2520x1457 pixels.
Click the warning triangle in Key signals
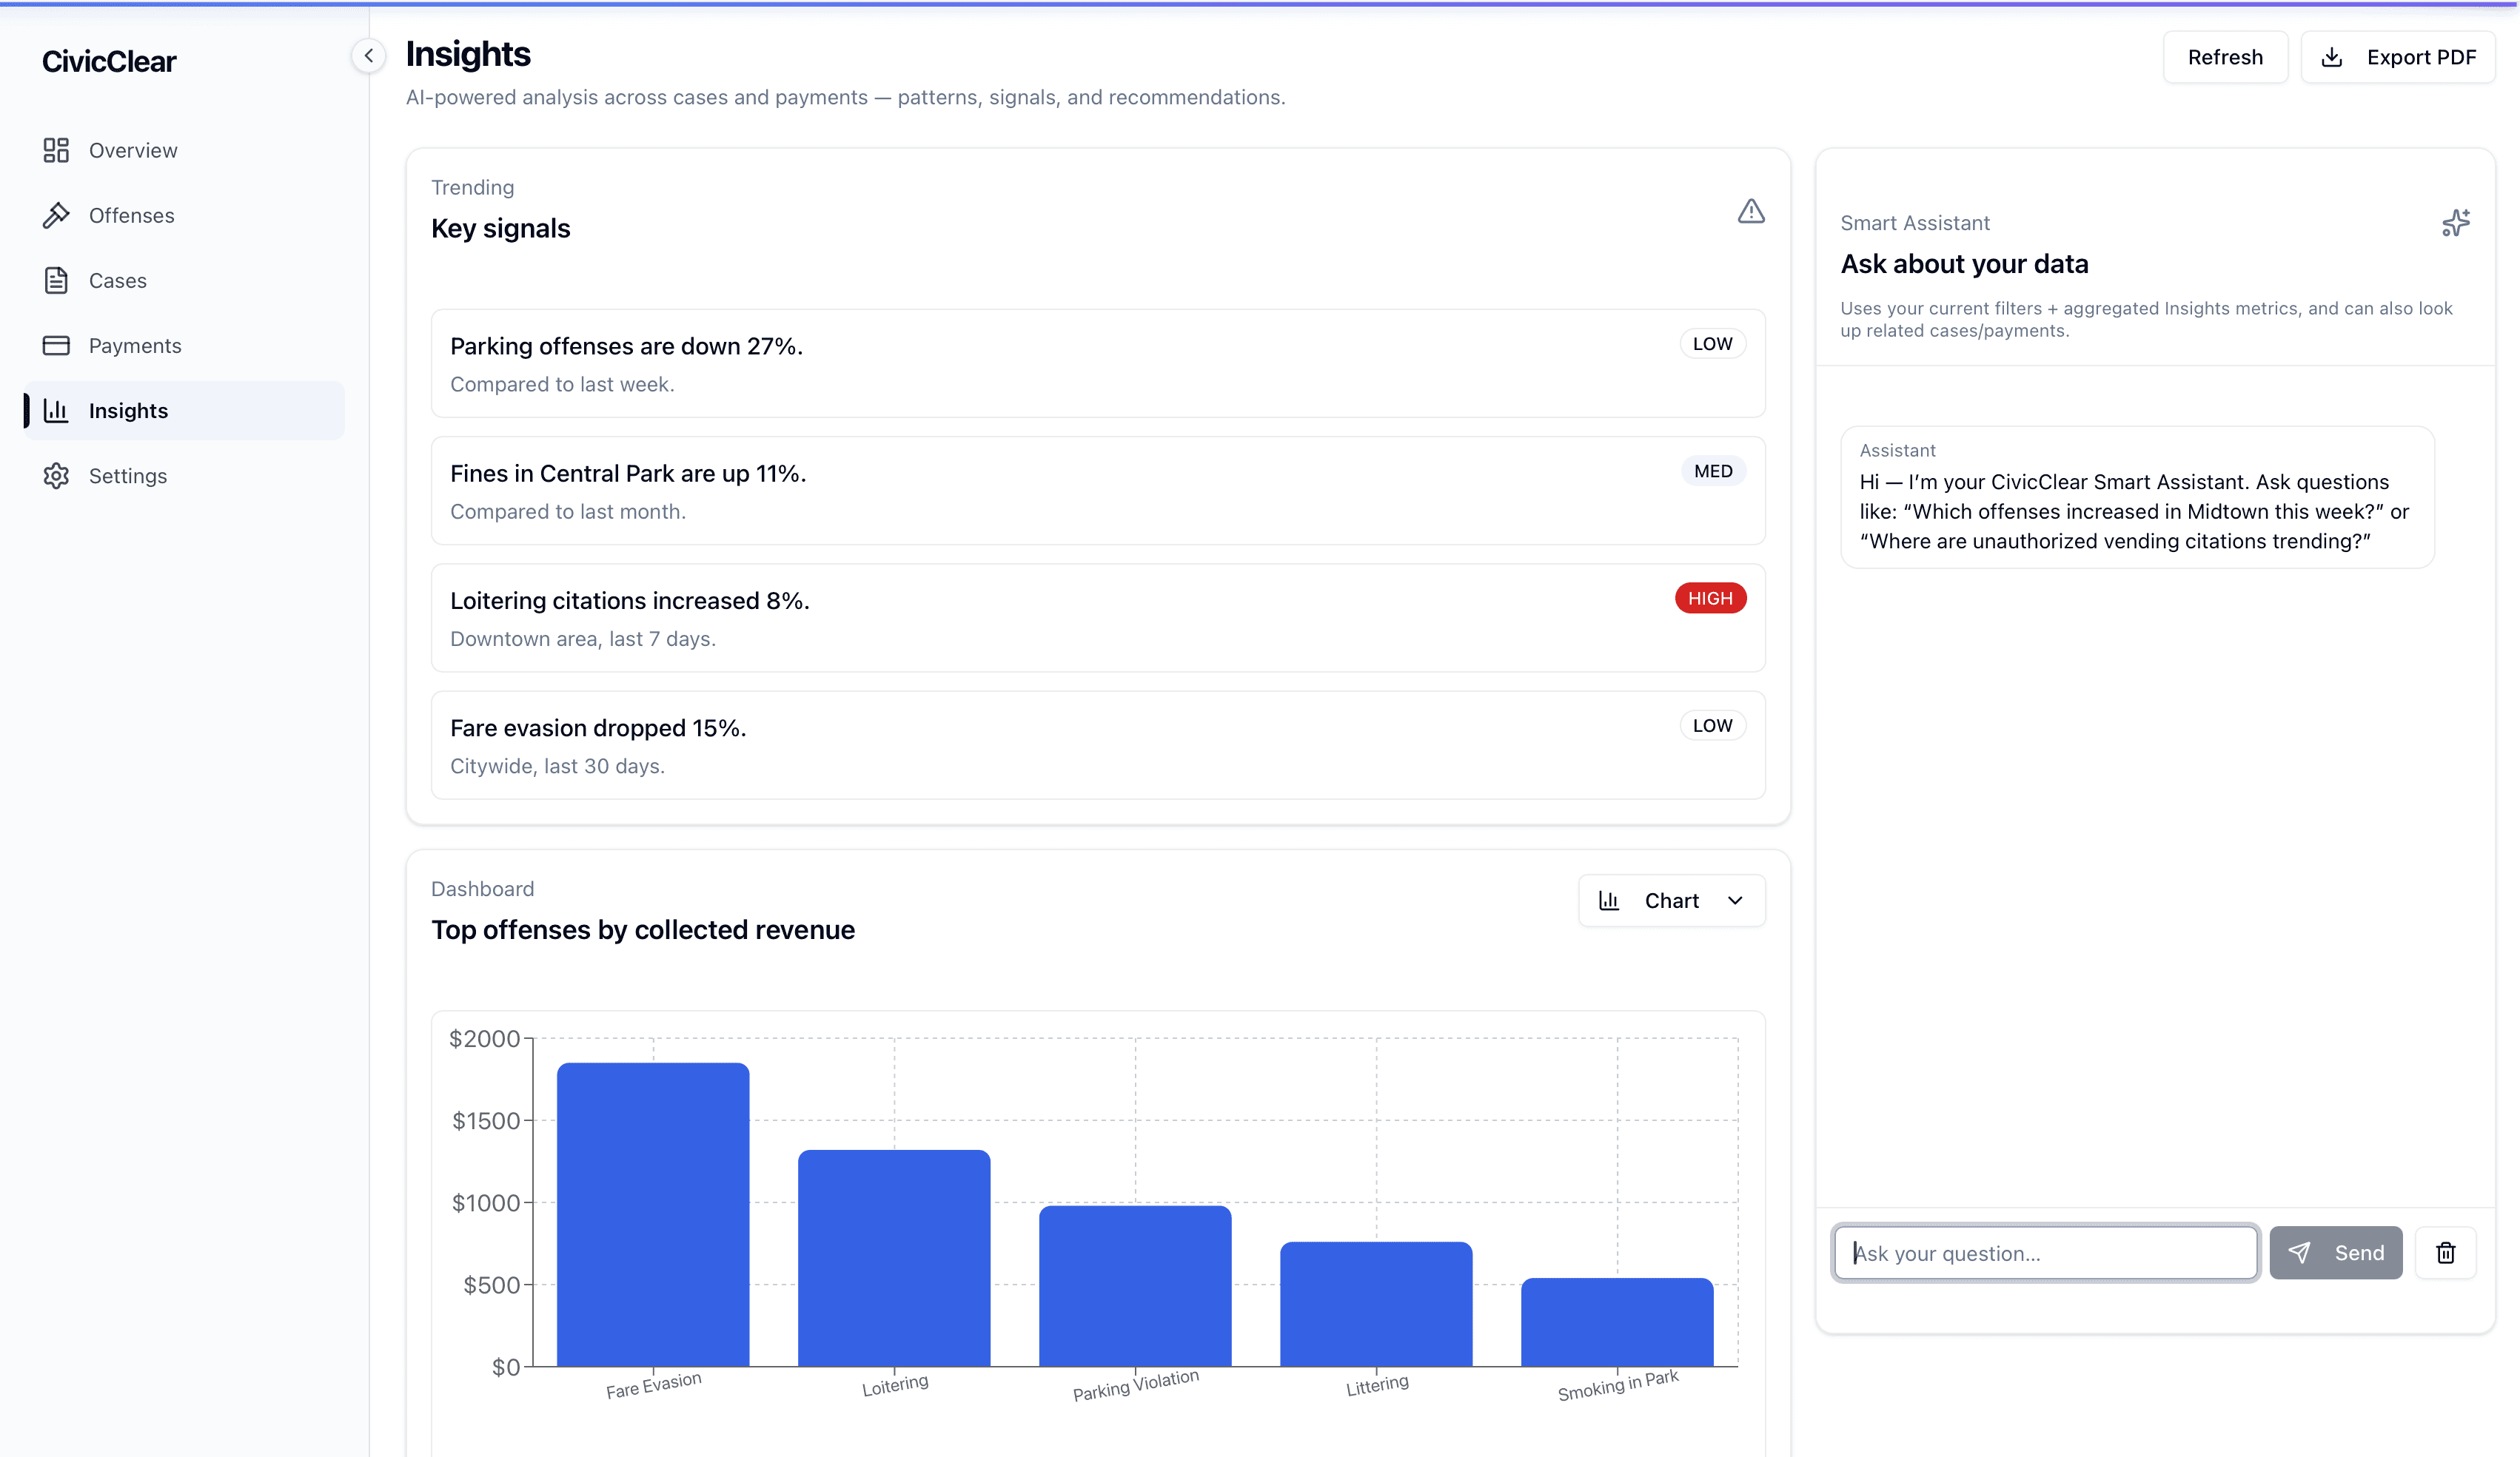[1750, 211]
